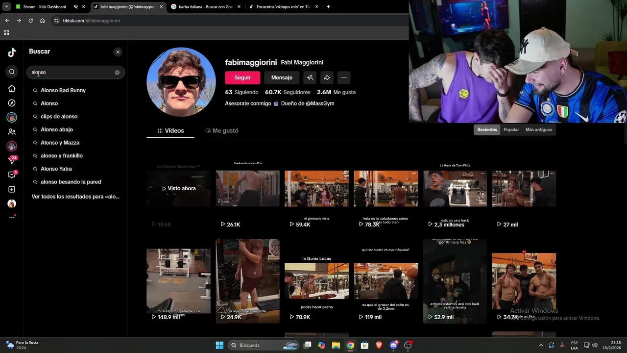Image resolution: width=627 pixels, height=353 pixels.
Task: Click the browser forward arrow
Action: coord(19,21)
